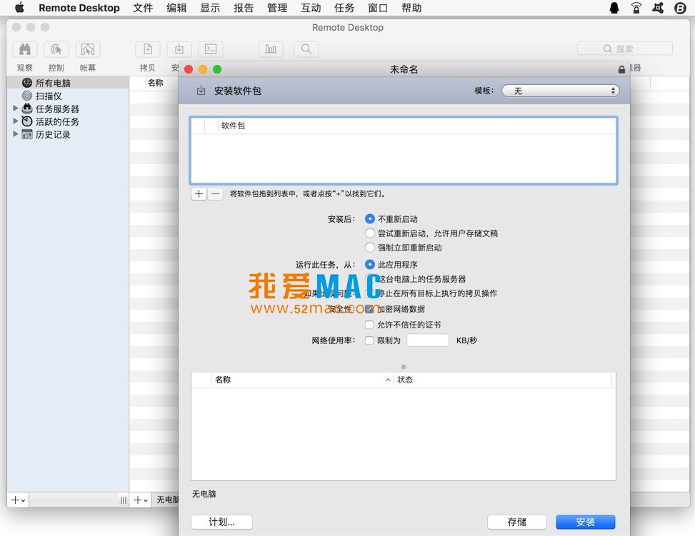Click the UNIX terminal command toolbar icon
Screen dimensions: 695x536
(x=209, y=49)
